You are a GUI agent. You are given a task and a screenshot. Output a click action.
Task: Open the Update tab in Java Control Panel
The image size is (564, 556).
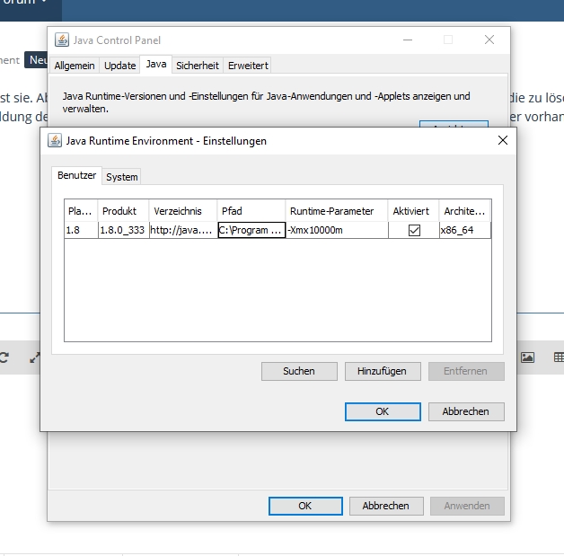point(119,66)
